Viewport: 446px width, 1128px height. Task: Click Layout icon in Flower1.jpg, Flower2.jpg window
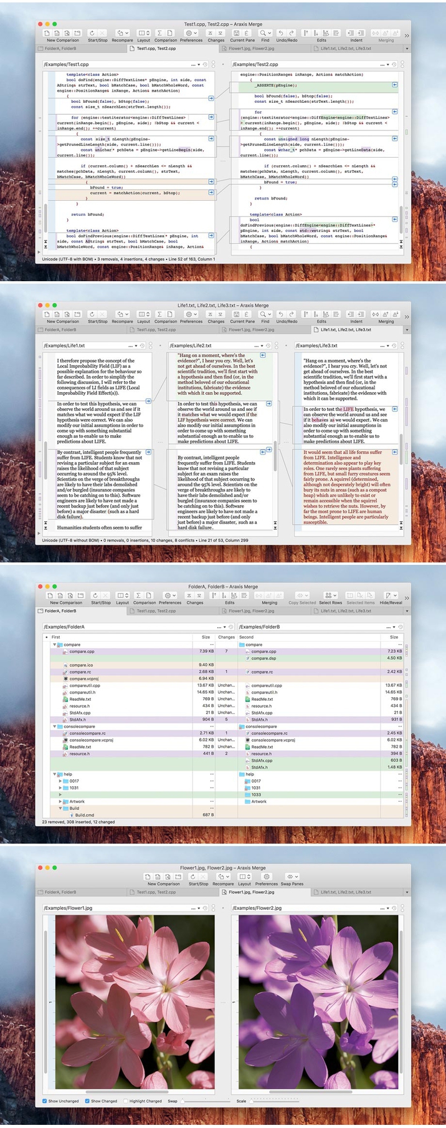tap(244, 877)
